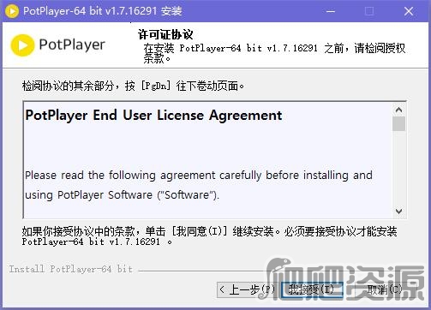Screen dimensions: 431x310
Task: Close the PotPlayer installer window
Action: click(x=409, y=11)
